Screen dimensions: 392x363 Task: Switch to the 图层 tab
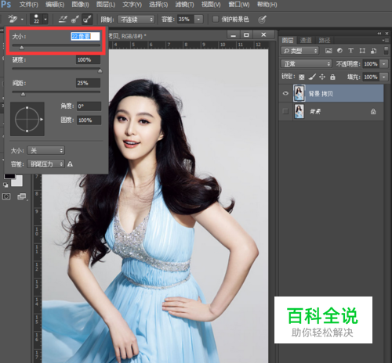tap(288, 40)
